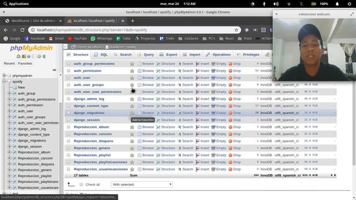Screen dimensions: 356x200
Task: Open the wifi network indicator
Action: (x=289, y=4)
